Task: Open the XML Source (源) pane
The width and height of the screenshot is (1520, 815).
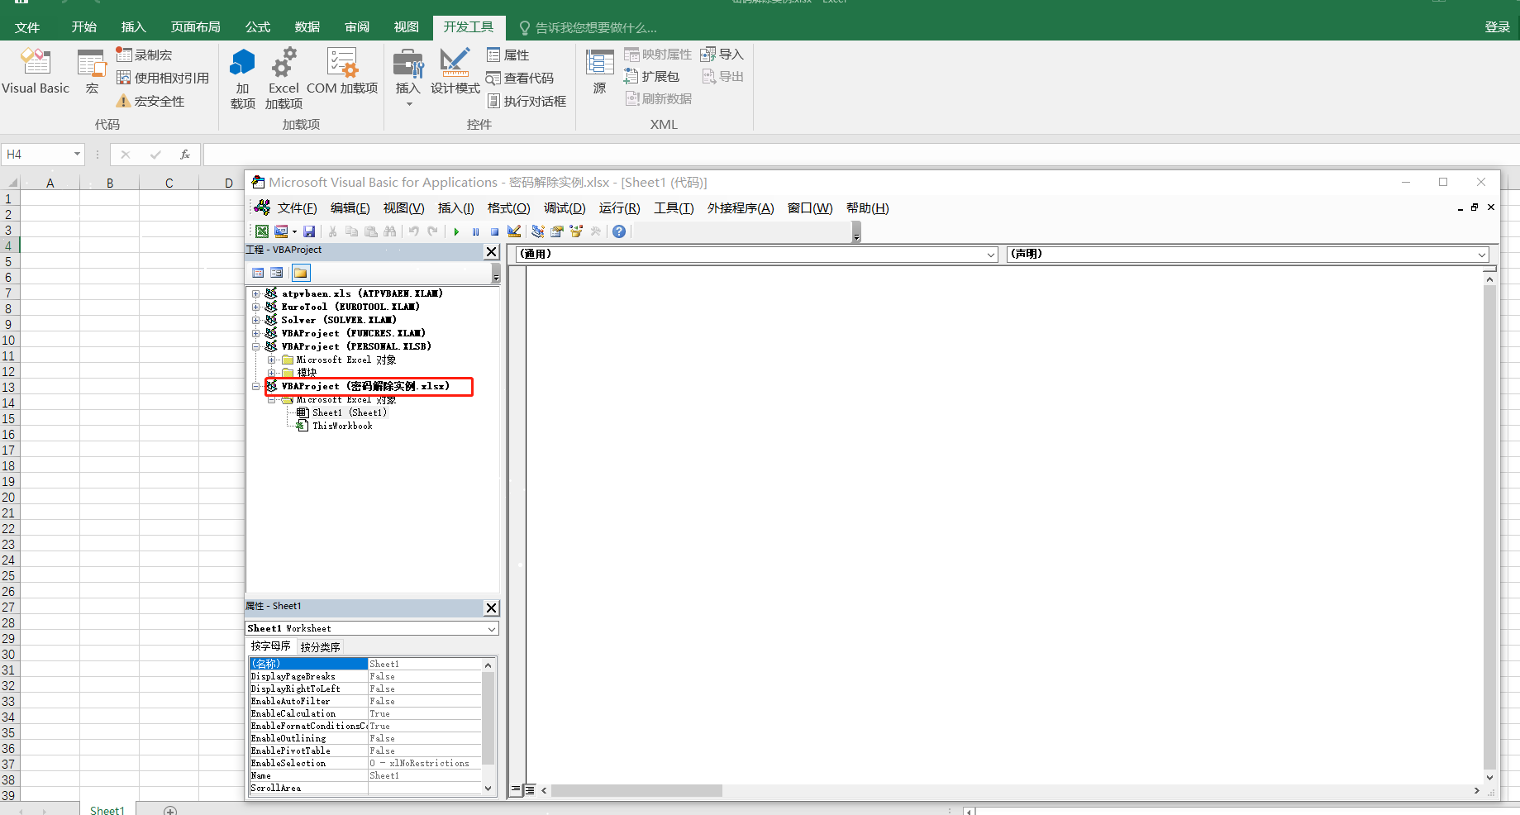Action: click(x=599, y=72)
